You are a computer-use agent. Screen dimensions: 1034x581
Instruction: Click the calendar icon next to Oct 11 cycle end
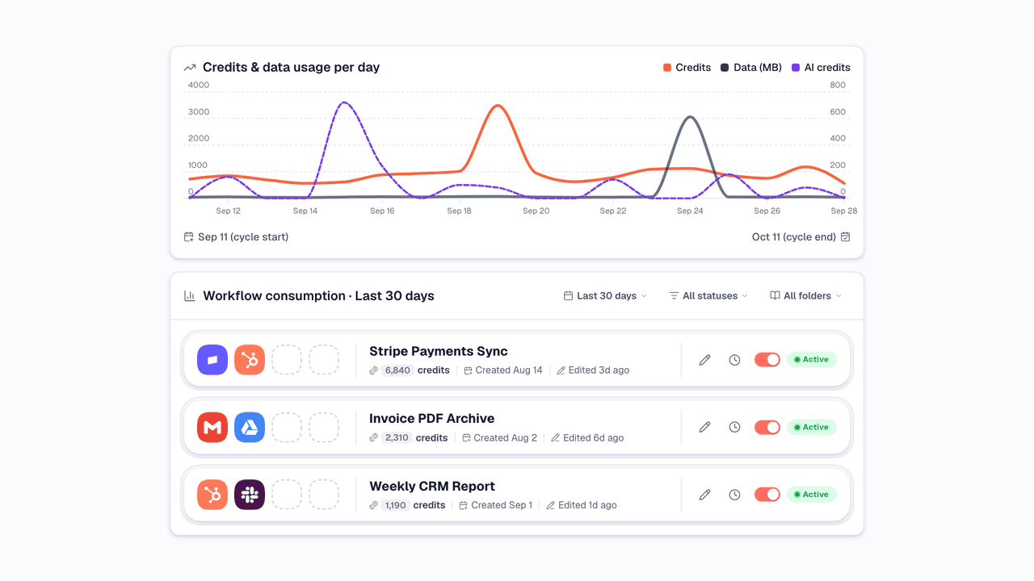point(846,237)
